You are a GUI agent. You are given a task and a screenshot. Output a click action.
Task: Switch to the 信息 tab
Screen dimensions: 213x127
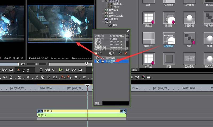point(97,103)
